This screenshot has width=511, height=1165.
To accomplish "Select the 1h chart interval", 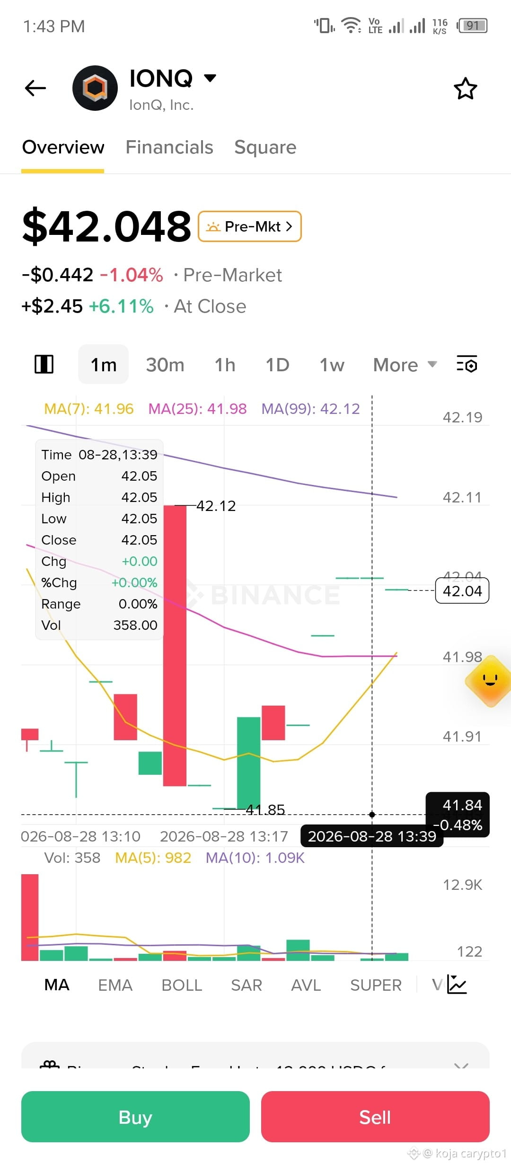I will tap(225, 365).
